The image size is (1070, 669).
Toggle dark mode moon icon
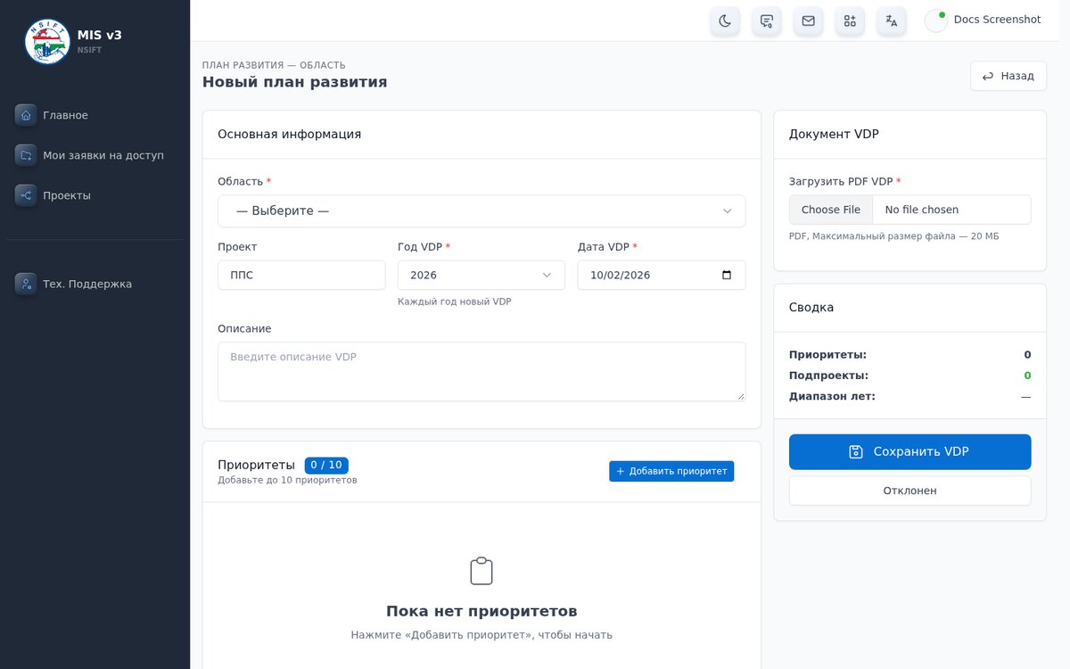[725, 21]
